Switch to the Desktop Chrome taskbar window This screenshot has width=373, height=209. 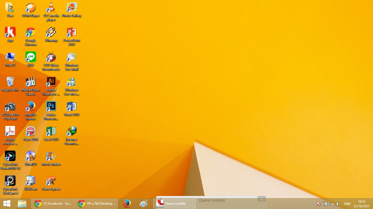click(x=96, y=204)
